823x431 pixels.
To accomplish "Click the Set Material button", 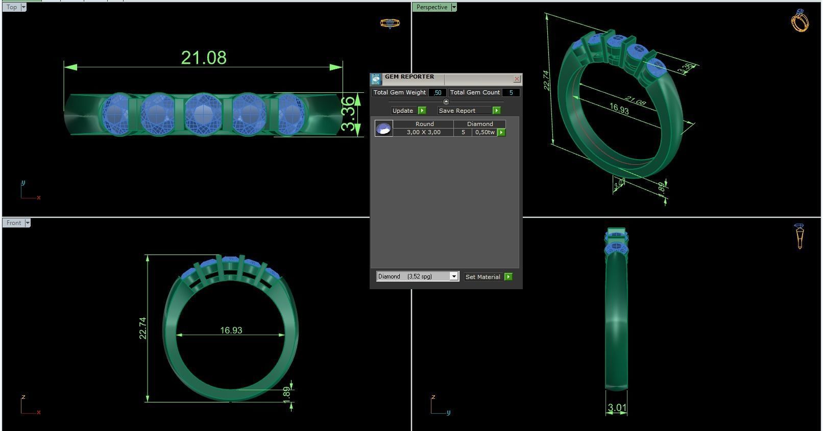I will coord(483,276).
